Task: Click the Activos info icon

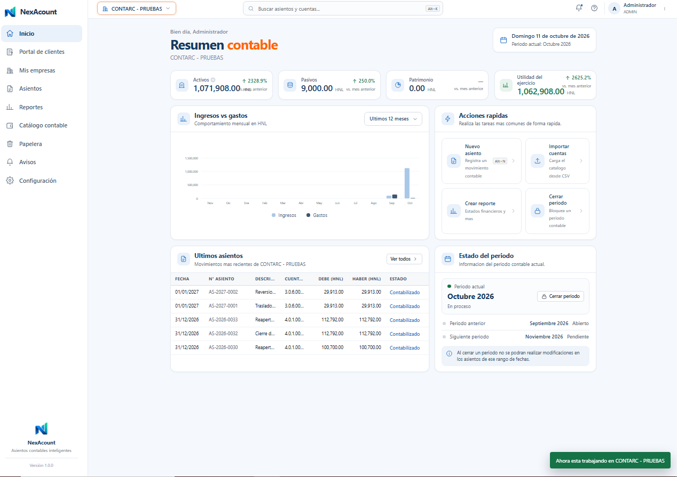Action: (213, 80)
